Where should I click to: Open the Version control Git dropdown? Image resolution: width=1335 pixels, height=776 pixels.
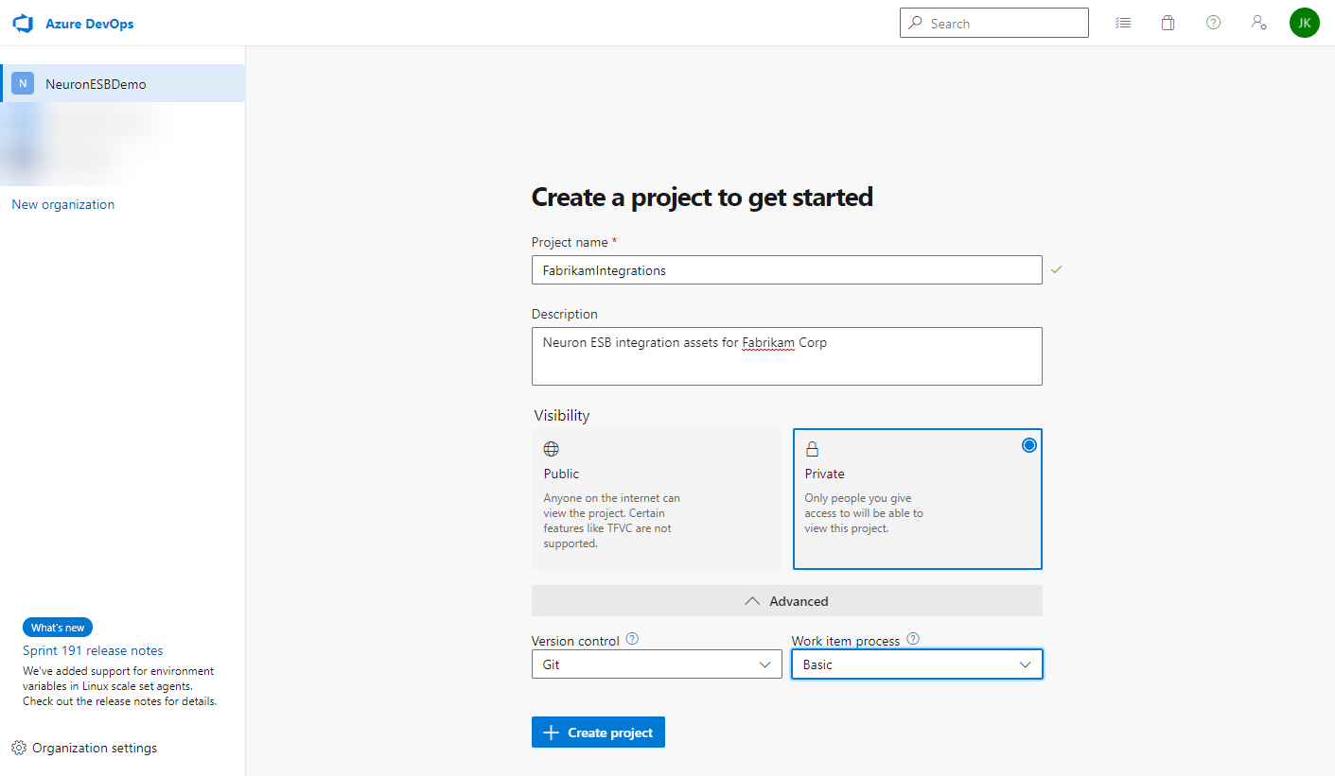coord(657,664)
